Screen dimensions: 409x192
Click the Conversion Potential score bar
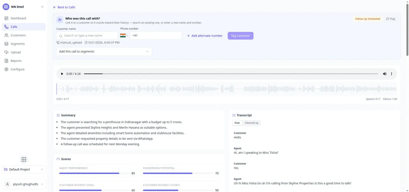coord(178,173)
